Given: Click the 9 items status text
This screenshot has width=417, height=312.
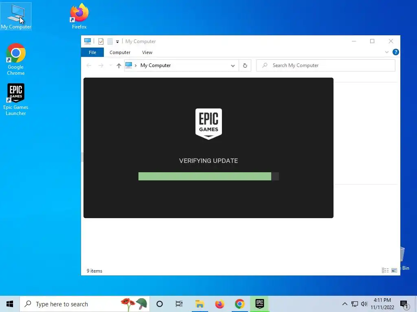Looking at the screenshot, I should click(94, 271).
